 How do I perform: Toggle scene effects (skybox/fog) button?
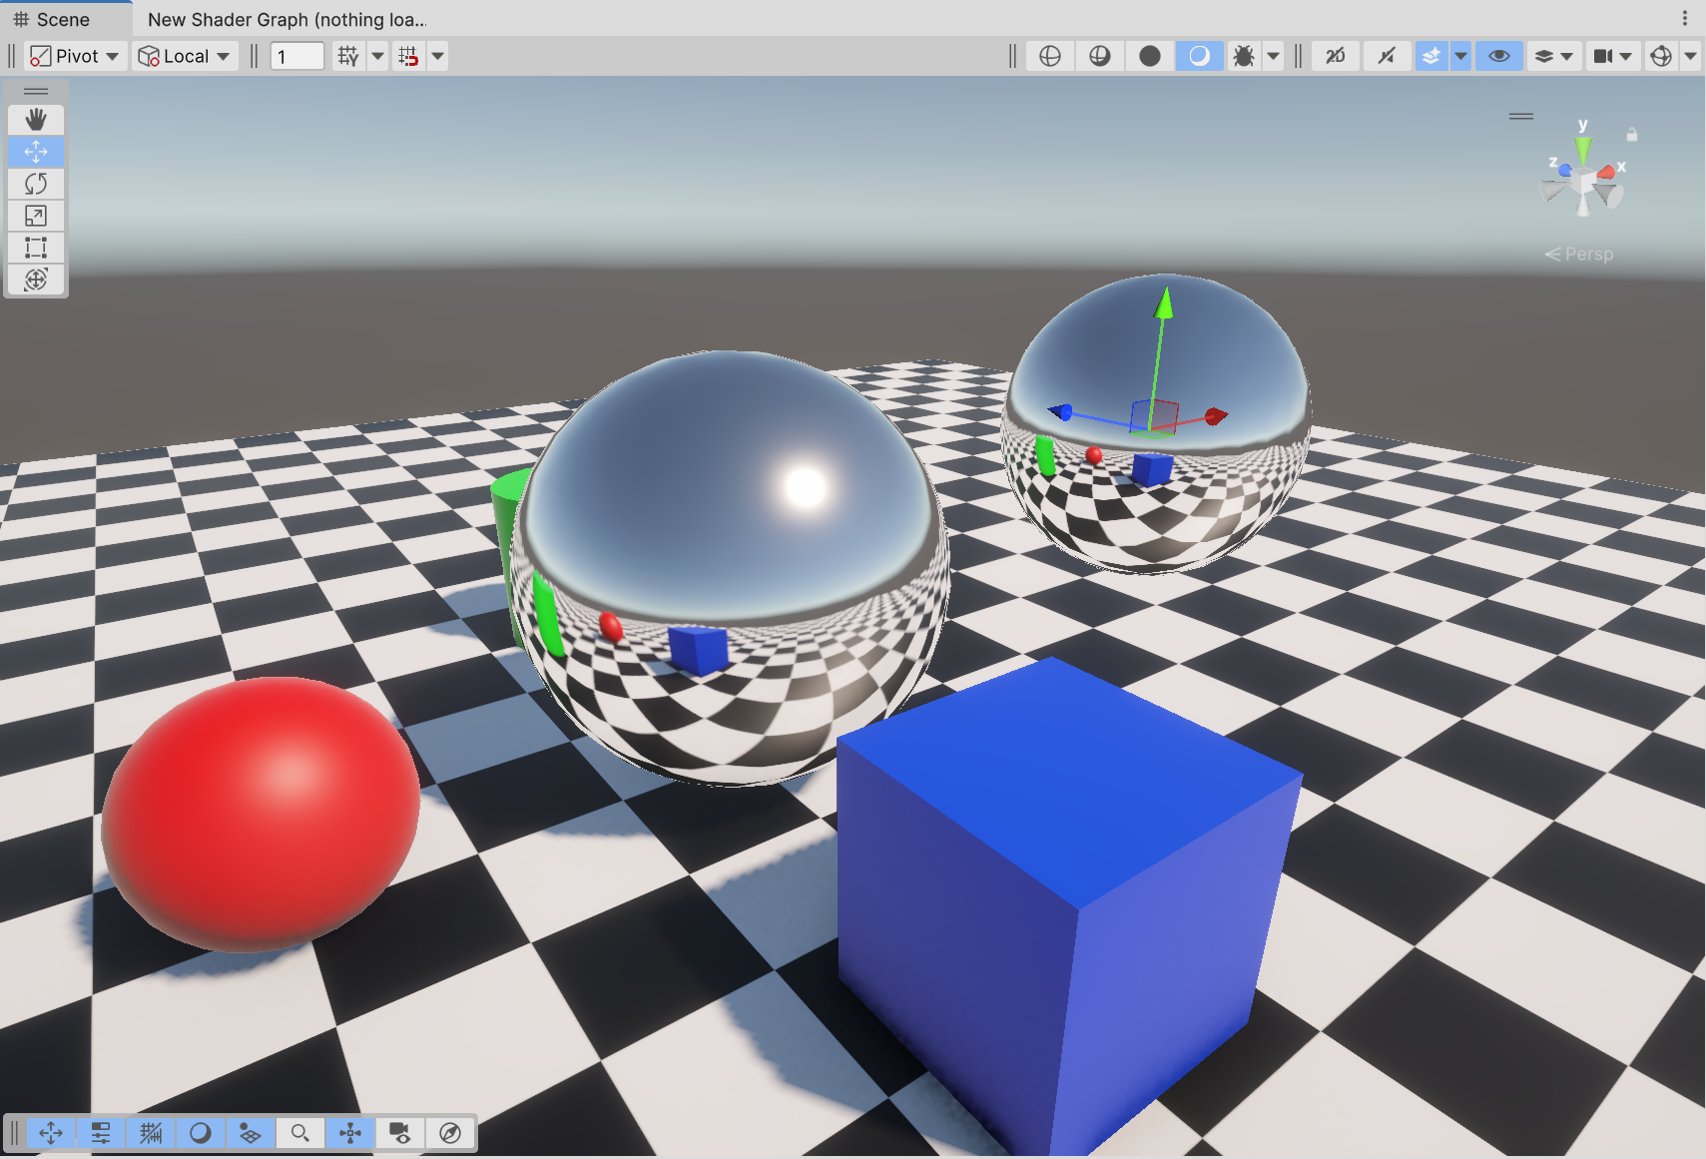(x=1431, y=56)
